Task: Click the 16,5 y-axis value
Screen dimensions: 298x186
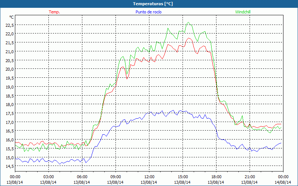Action: coord(10,131)
